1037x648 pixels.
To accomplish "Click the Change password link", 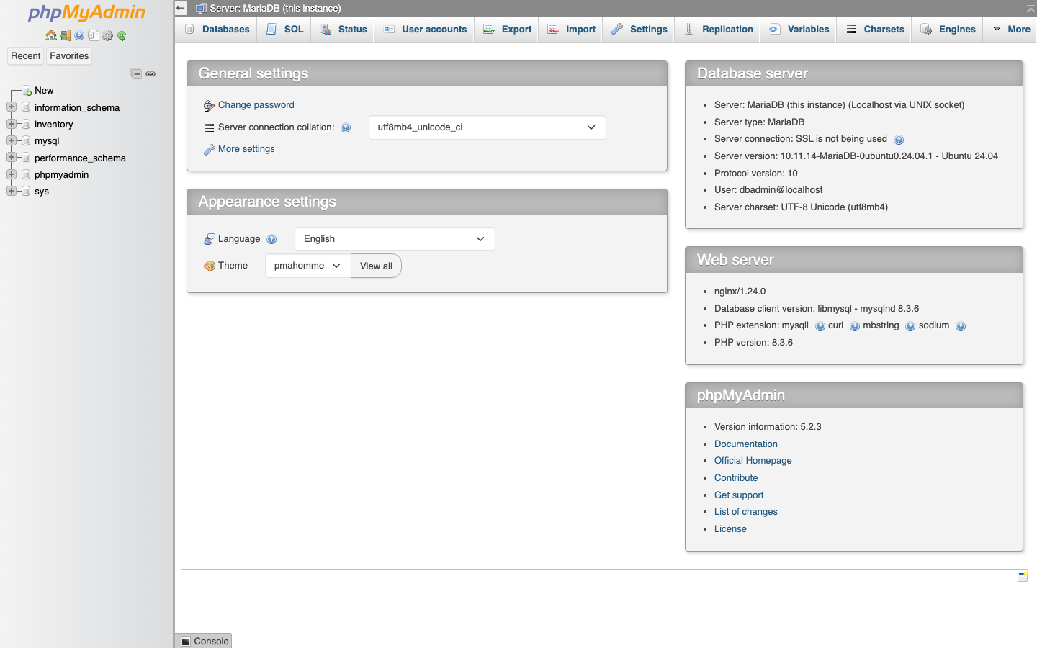I will pos(256,105).
